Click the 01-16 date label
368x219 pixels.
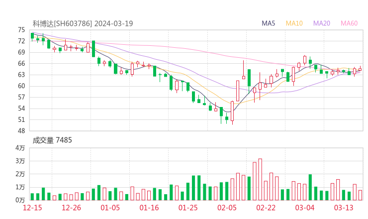click(149, 208)
